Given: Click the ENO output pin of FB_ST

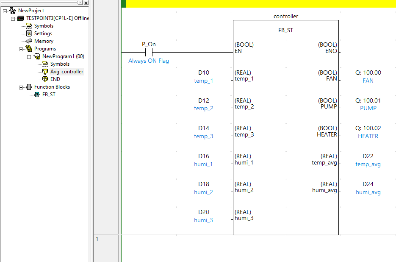Looking at the screenshot, I should coord(331,51).
